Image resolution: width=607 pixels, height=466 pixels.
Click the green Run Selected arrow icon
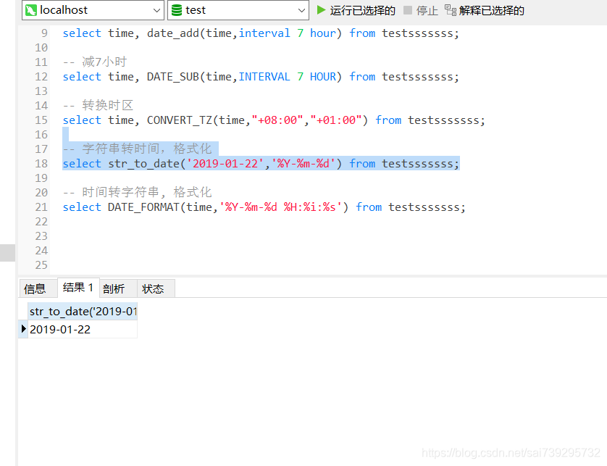tap(323, 11)
